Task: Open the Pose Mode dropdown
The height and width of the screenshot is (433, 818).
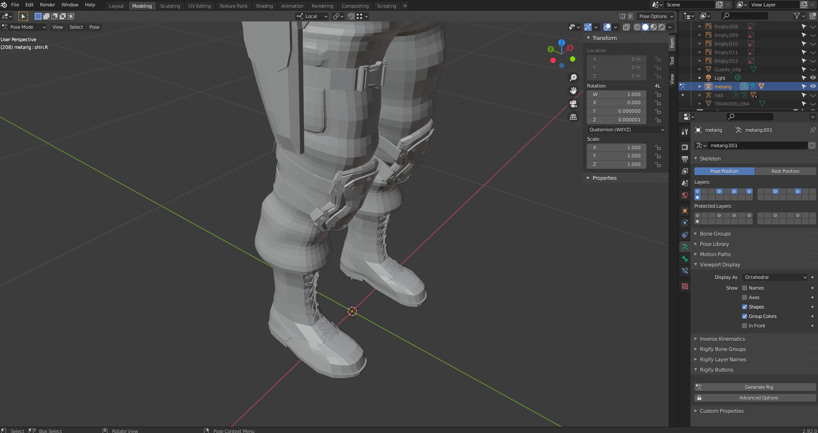Action: (x=24, y=27)
